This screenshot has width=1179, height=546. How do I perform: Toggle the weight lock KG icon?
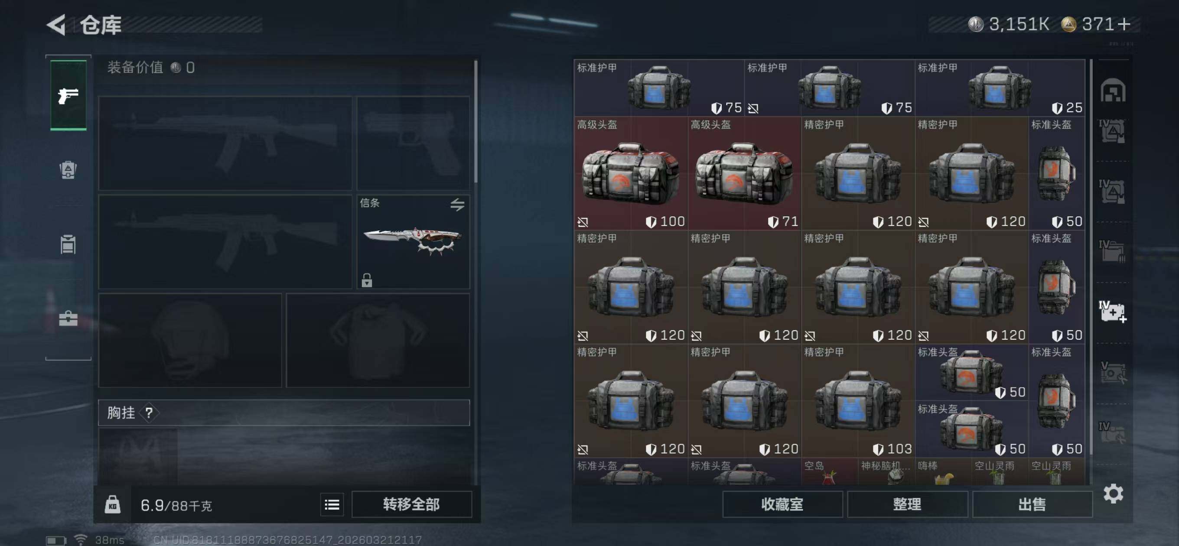pos(113,504)
